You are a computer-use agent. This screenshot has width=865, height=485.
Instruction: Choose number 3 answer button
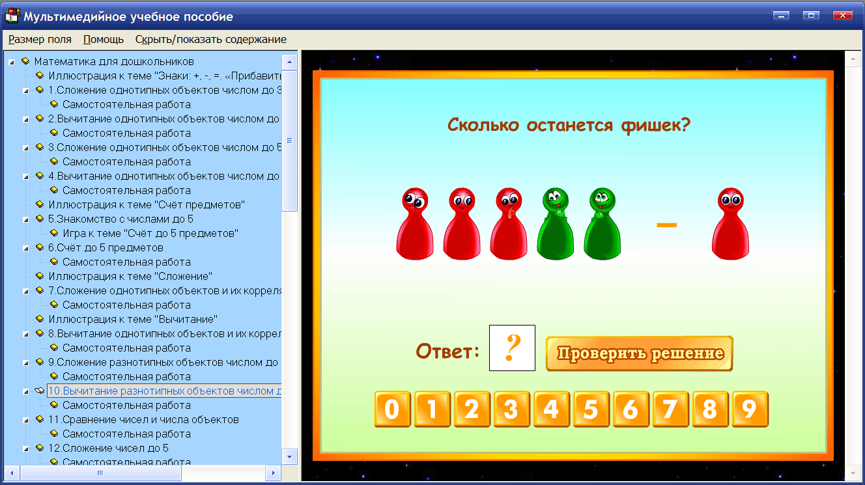[511, 409]
